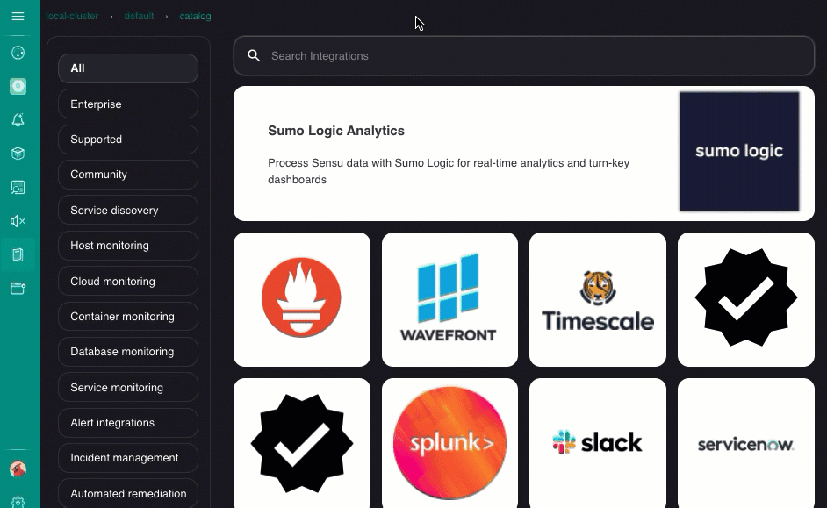Go to local-cluster breadcrumb
The height and width of the screenshot is (508, 827).
pos(72,17)
